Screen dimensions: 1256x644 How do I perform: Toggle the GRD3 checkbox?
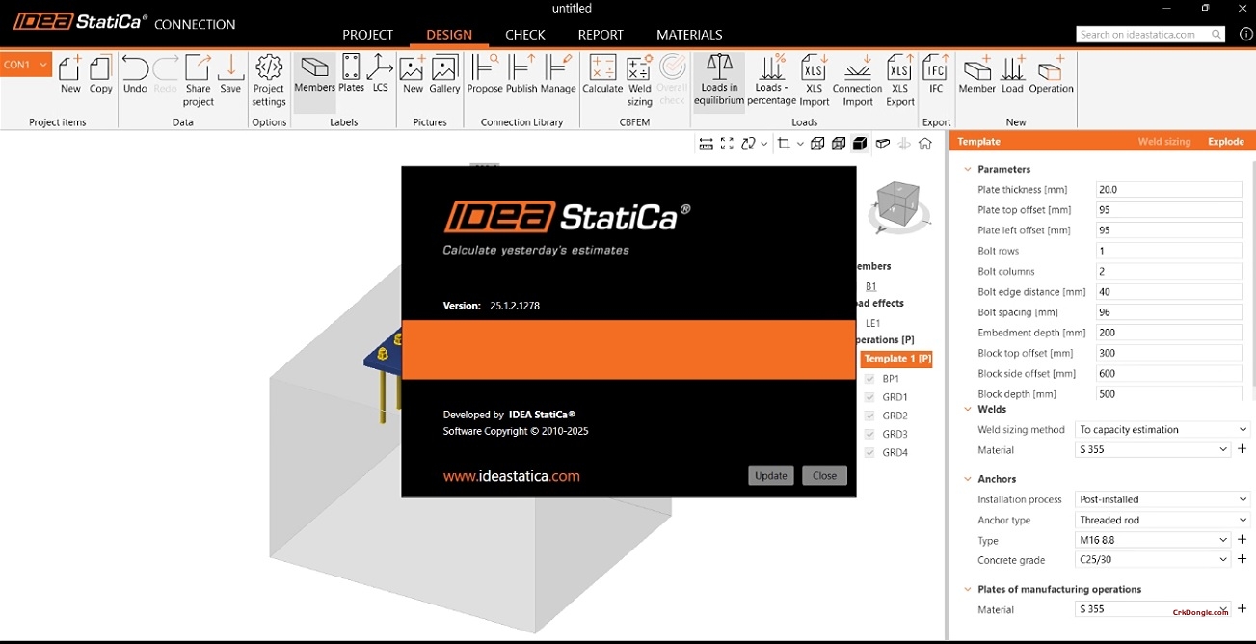(869, 434)
